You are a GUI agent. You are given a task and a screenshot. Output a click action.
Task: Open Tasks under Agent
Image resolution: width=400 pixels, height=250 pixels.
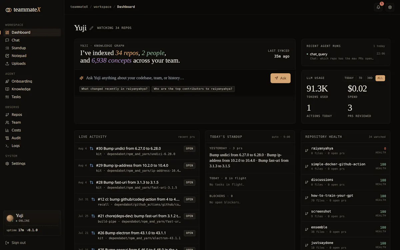coord(32,97)
